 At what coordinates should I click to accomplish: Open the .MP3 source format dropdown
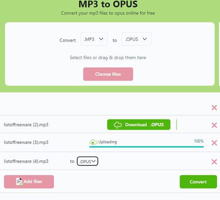click(94, 39)
